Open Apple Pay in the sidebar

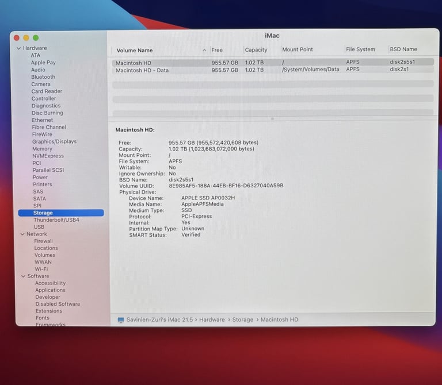coord(43,63)
